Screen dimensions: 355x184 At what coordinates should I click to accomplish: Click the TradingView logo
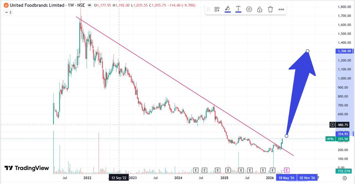click(27, 168)
